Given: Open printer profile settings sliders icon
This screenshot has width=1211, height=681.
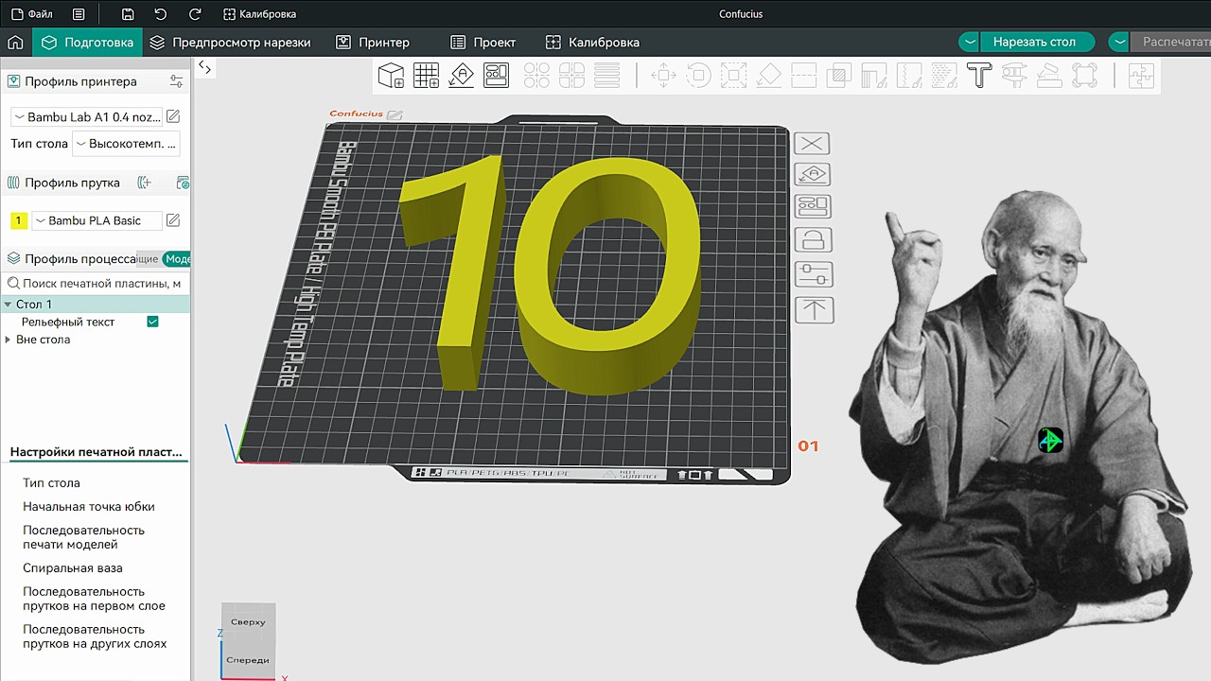Looking at the screenshot, I should 176,81.
